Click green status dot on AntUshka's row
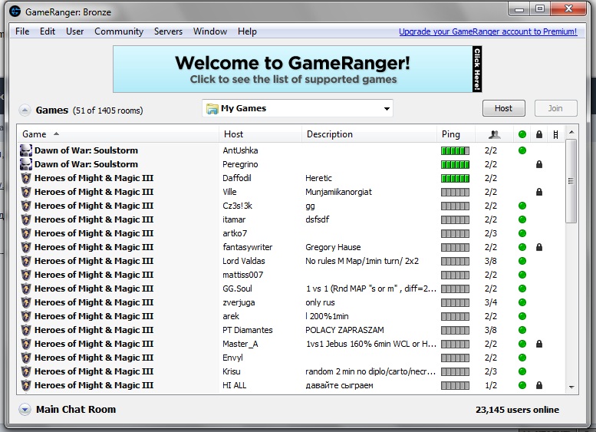This screenshot has width=596, height=432. click(x=522, y=150)
